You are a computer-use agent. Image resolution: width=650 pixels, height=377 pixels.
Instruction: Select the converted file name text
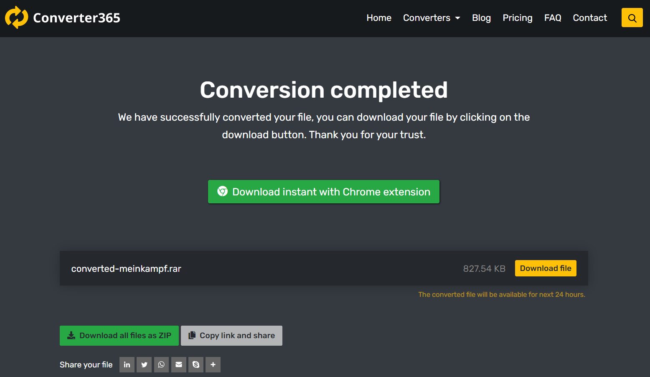click(x=126, y=268)
